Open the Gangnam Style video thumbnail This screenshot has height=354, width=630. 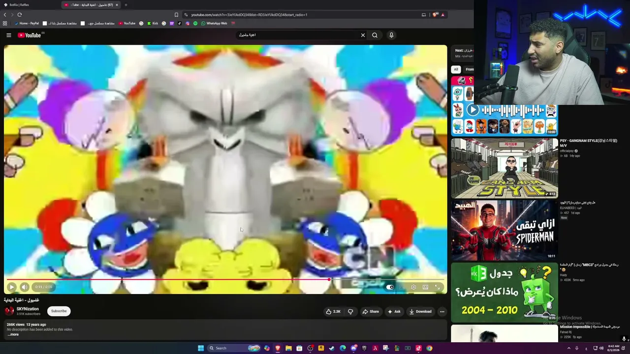tap(504, 168)
